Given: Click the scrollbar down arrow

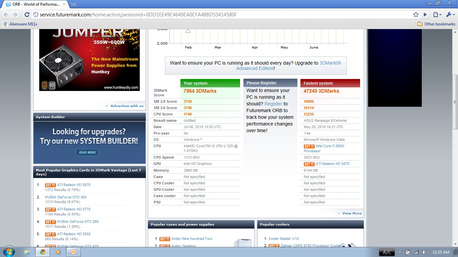Looking at the screenshot, I should pos(455,244).
